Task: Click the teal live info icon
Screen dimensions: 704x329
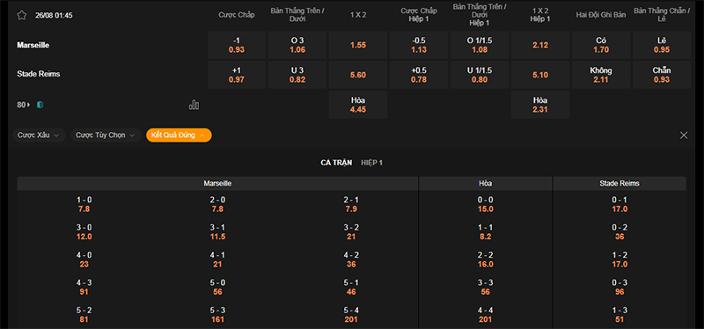Action: 40,105
